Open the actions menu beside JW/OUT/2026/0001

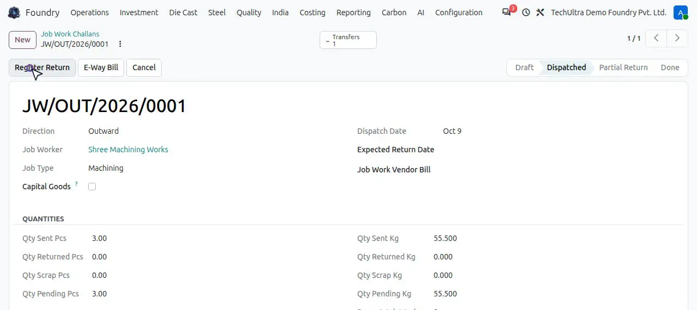click(x=120, y=44)
